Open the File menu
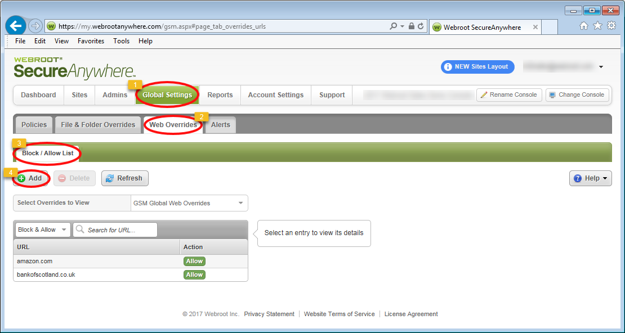Screen dimensions: 625x333 (x=20, y=41)
